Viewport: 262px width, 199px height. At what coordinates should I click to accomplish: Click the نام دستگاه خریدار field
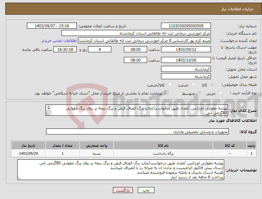(136, 33)
